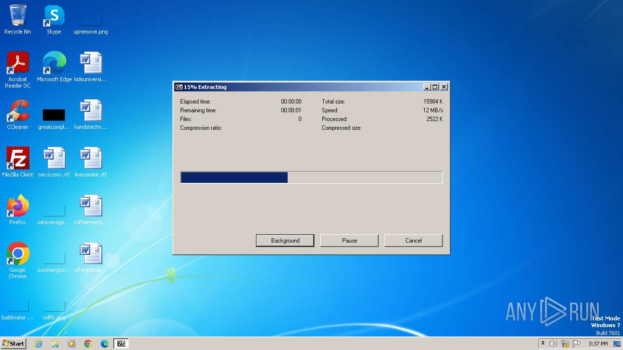Click the extraction progress bar

(311, 177)
